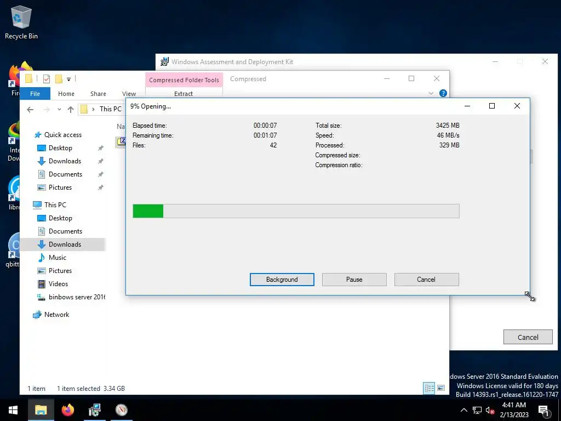
Task: Open Documents under This PC
Action: point(65,231)
